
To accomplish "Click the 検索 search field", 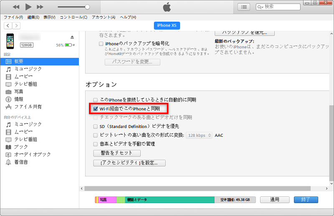I will point(278,7).
